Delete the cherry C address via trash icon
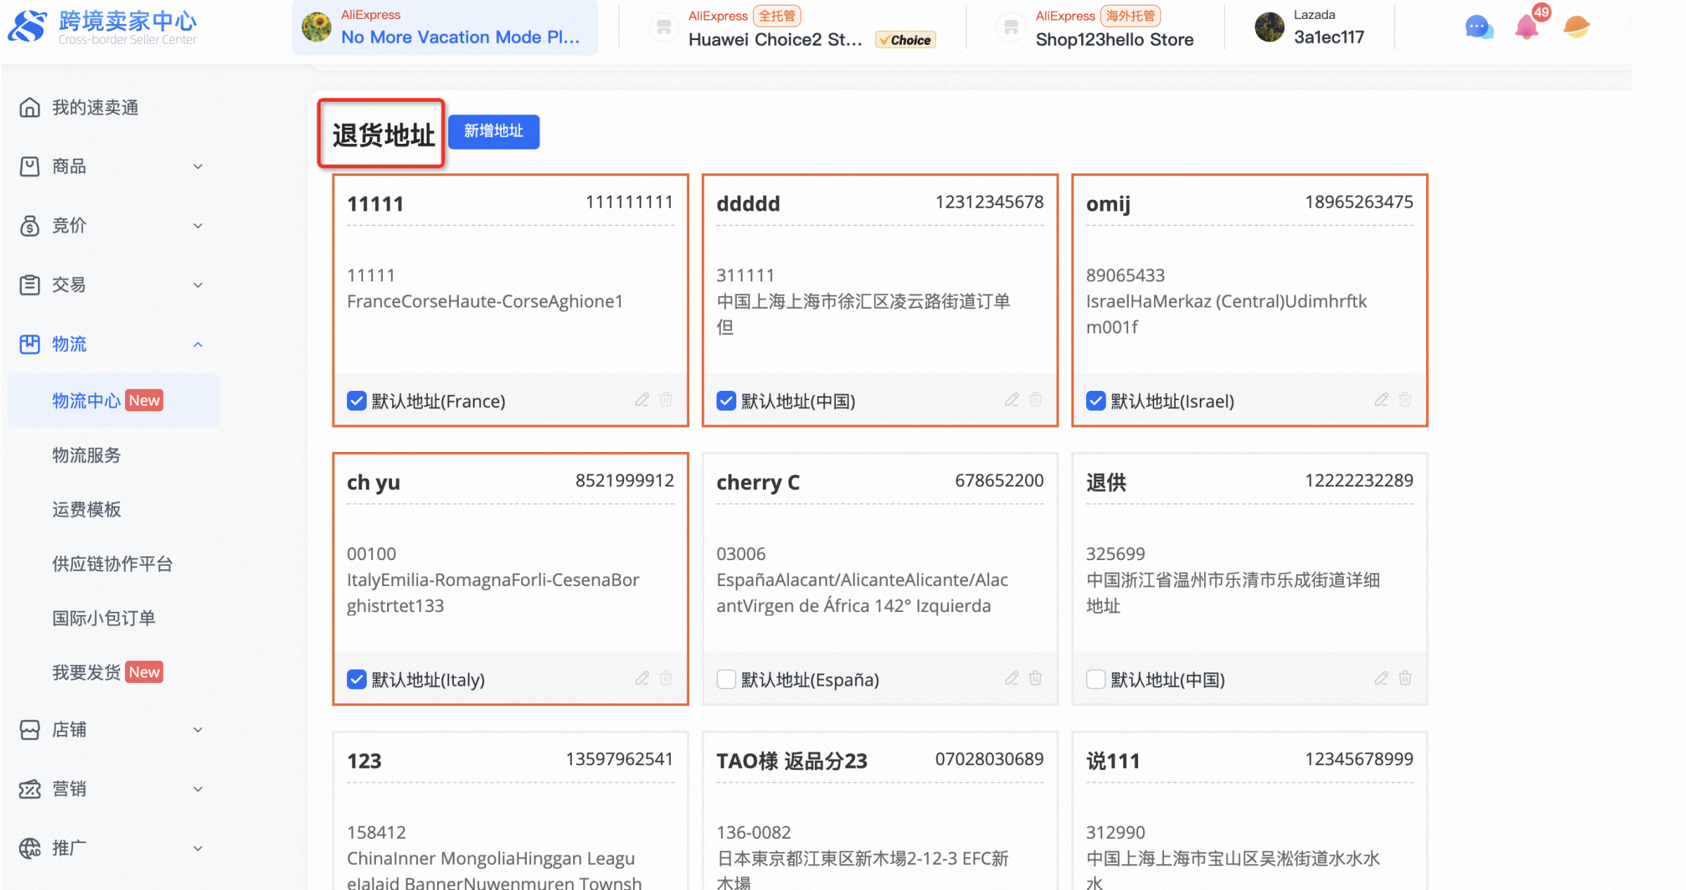Screen dimensions: 1686x890 tap(1035, 678)
